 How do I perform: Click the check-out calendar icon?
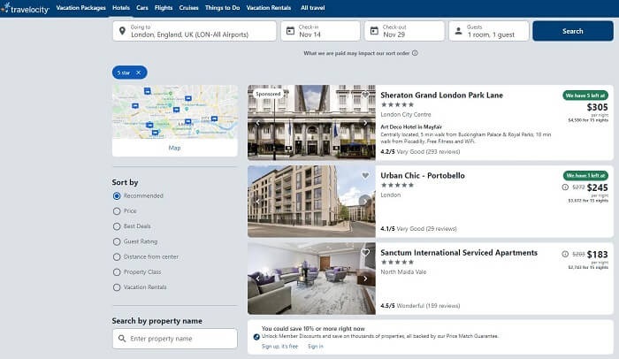(x=374, y=31)
